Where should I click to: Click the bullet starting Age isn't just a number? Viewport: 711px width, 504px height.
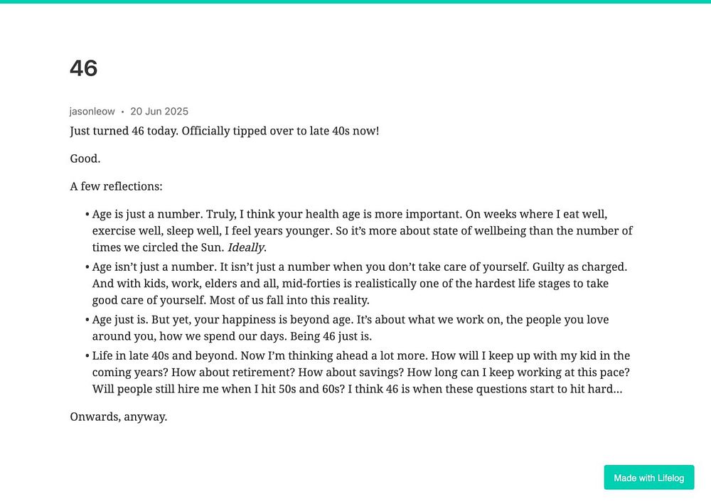click(x=356, y=283)
